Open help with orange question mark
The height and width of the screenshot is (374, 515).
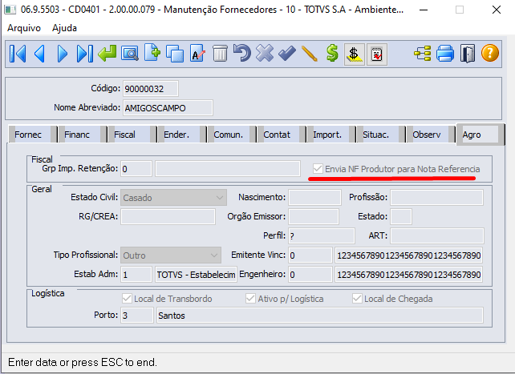pos(490,54)
